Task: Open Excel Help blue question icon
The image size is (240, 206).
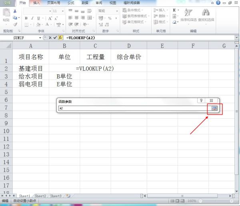Action: coord(218,3)
